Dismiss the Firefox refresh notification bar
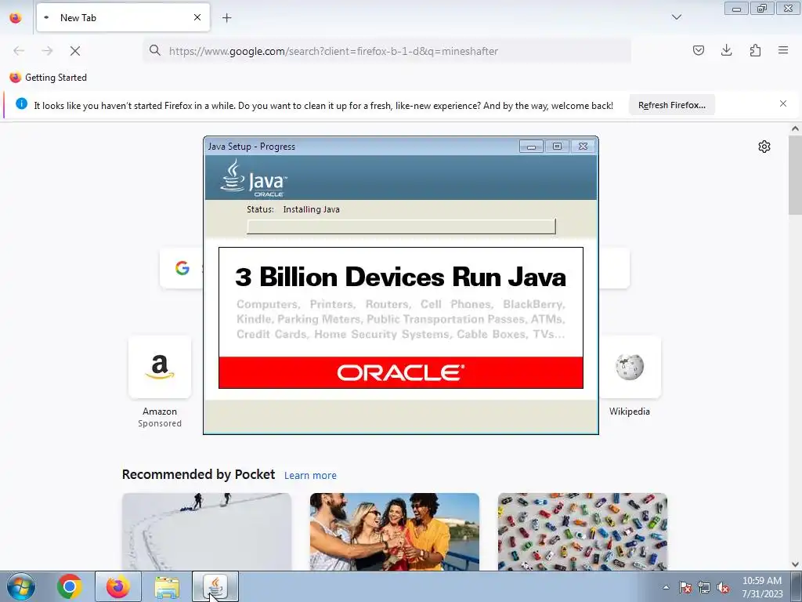 coord(783,103)
